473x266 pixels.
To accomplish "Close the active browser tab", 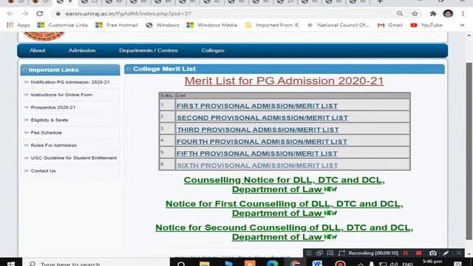I will [70, 1].
